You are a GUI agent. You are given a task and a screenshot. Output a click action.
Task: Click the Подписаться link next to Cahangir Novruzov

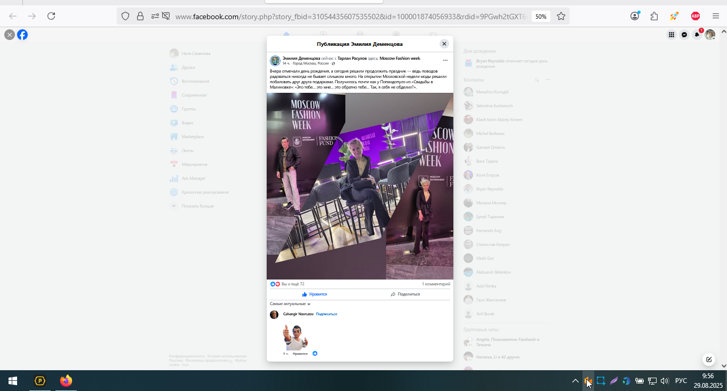(326, 314)
